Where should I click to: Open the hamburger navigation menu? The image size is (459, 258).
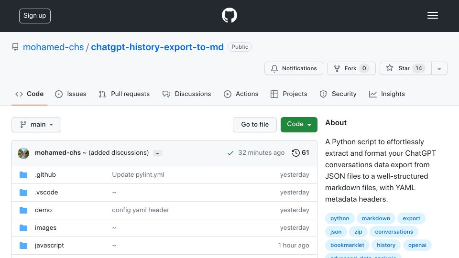coord(432,15)
